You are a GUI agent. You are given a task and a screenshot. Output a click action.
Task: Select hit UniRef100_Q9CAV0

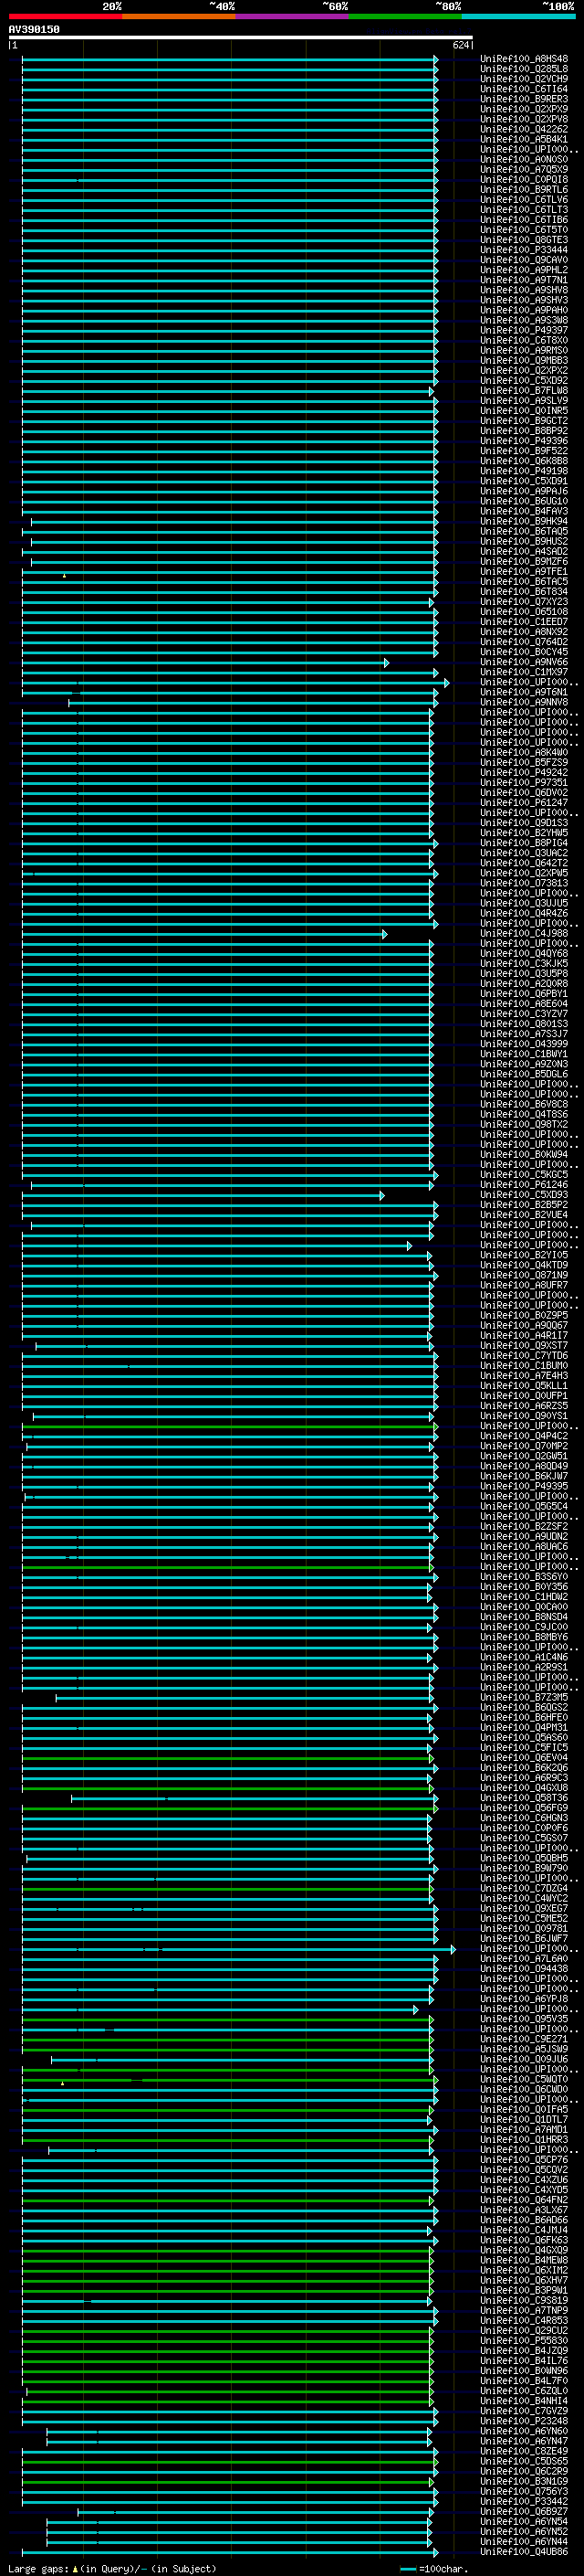(524, 260)
